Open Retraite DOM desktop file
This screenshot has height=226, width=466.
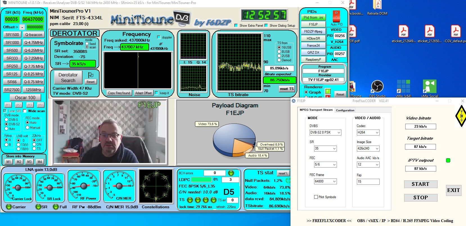point(377,8)
